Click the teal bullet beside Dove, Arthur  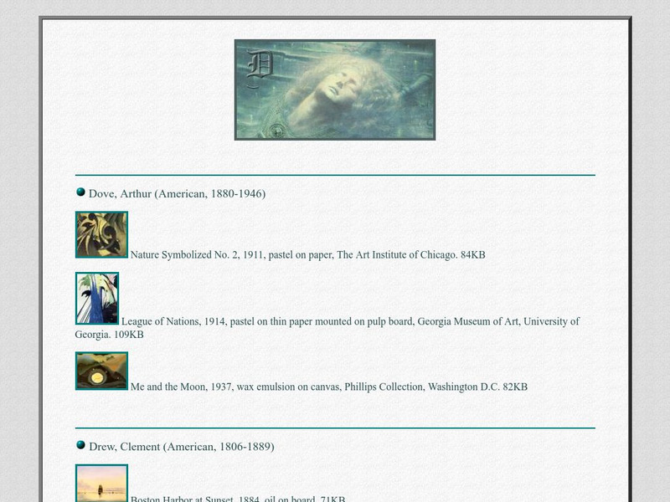[x=80, y=192]
